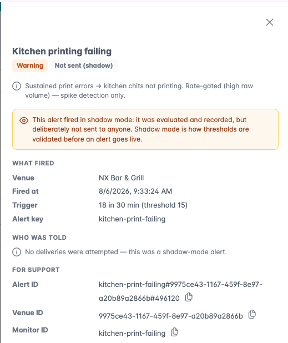Click the Warning severity badge
Viewport: 288px width, 343px height.
tap(30, 65)
